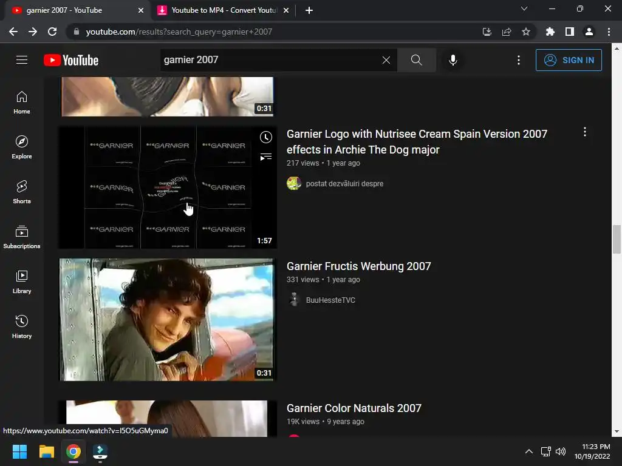Open the Extensions puzzle icon
The height and width of the screenshot is (466, 622).
coord(550,32)
